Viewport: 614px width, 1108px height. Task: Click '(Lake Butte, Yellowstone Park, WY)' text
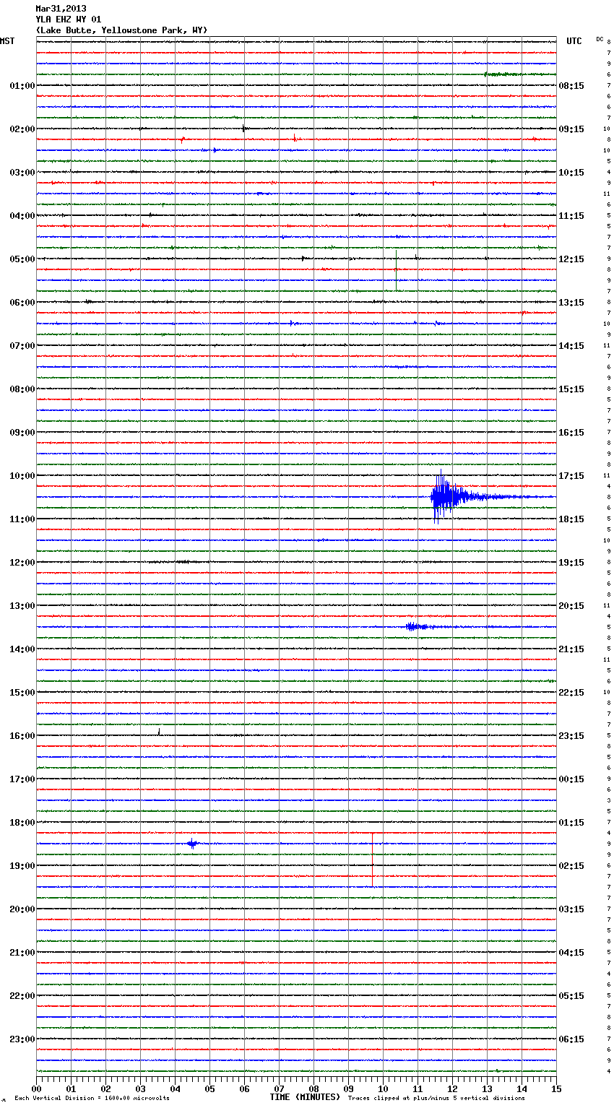point(121,30)
